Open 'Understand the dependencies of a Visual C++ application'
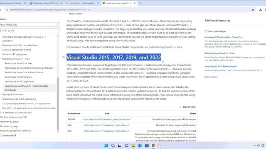This screenshot has height=149, width=266. pos(24,38)
